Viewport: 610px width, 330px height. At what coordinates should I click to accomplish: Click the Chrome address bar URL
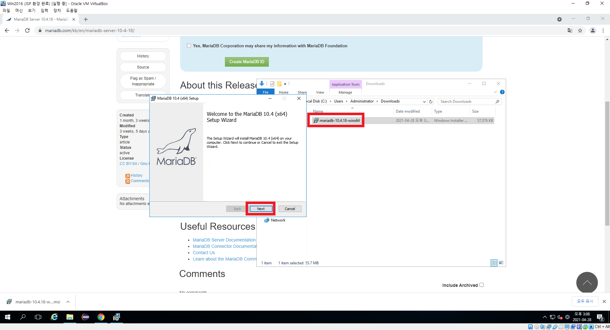(x=90, y=30)
